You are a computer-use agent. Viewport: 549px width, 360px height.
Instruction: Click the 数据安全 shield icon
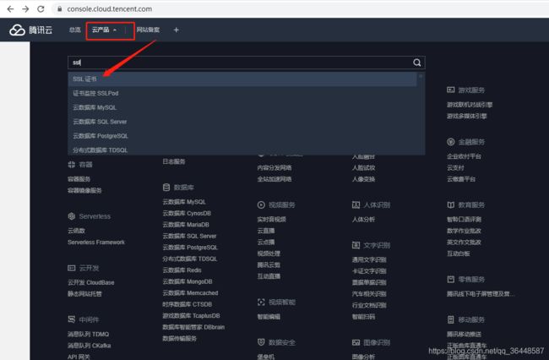tap(261, 342)
